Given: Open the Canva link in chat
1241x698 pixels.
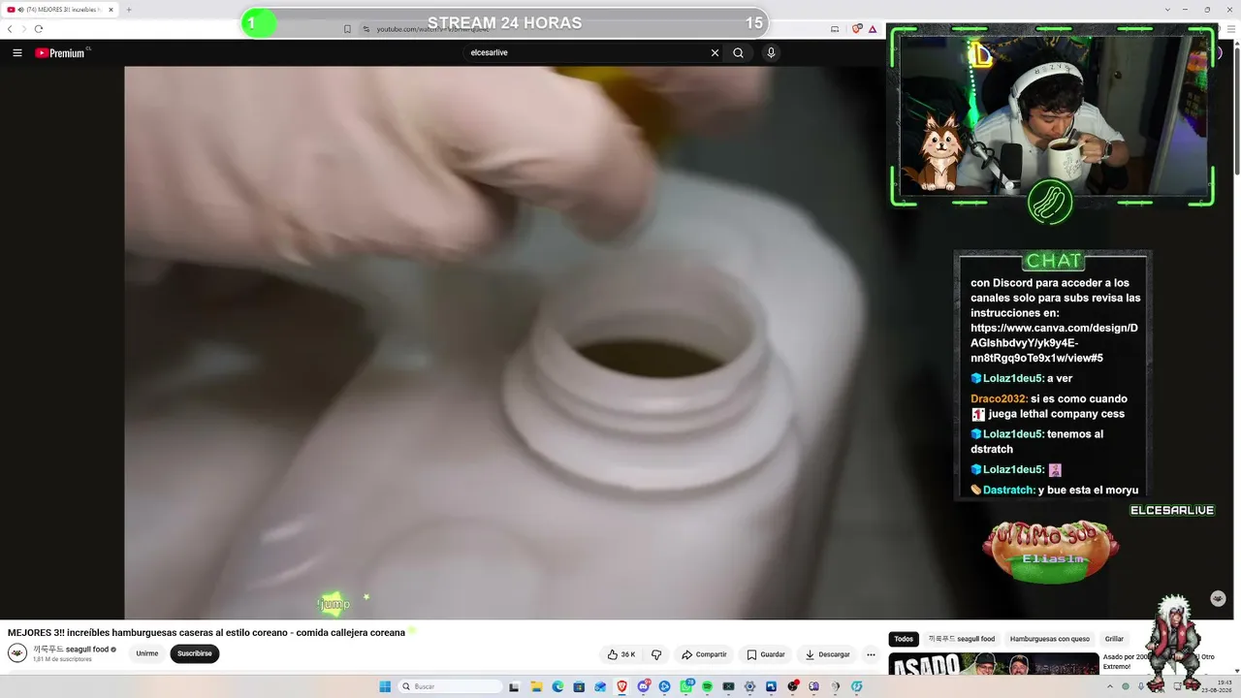Looking at the screenshot, I should pyautogui.click(x=1054, y=343).
